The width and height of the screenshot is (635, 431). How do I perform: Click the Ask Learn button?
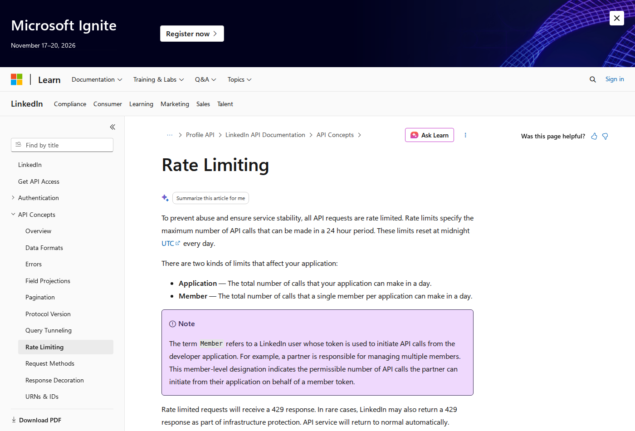pos(430,135)
